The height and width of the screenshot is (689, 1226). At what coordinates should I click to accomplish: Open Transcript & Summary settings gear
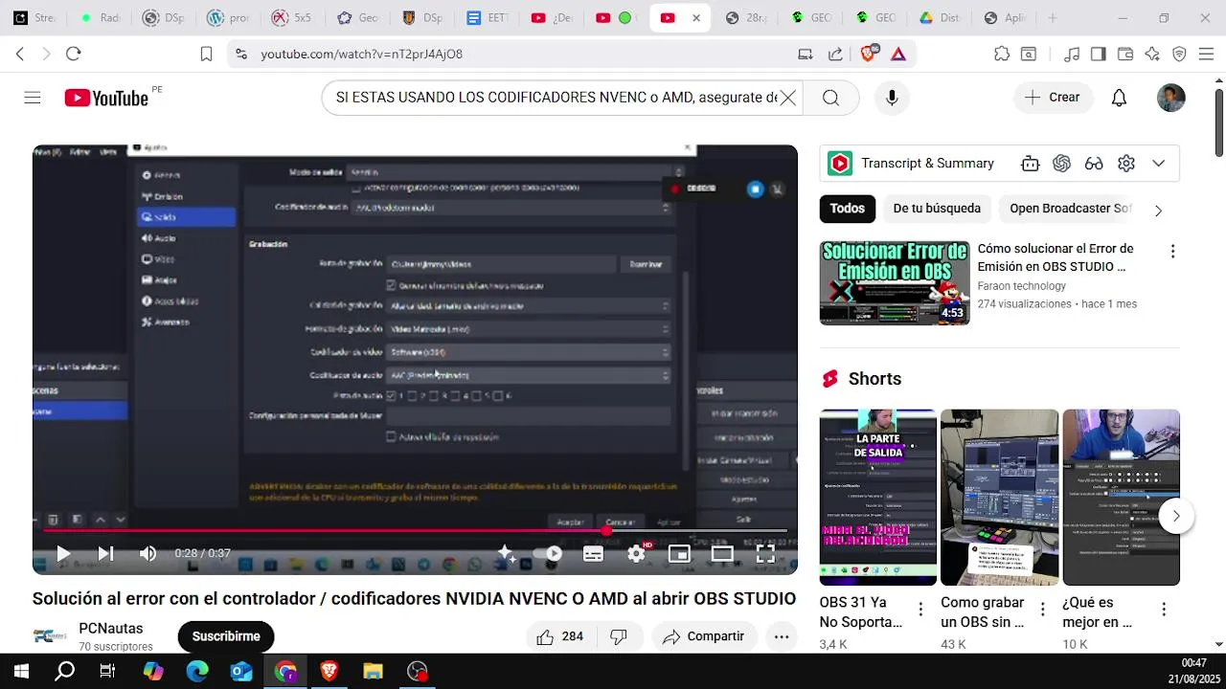(x=1126, y=164)
